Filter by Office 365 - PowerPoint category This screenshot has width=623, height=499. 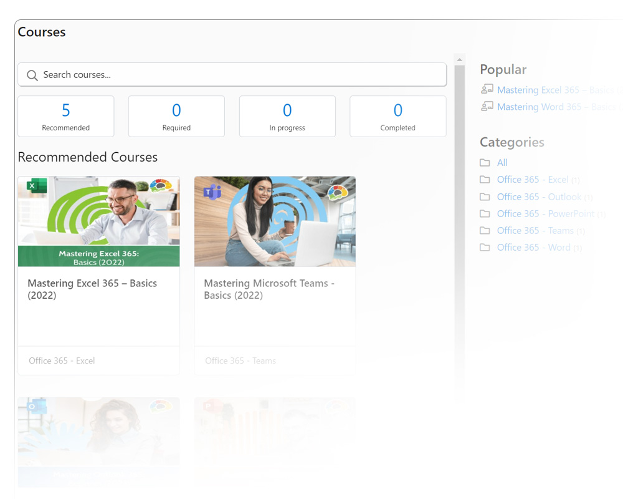point(545,213)
